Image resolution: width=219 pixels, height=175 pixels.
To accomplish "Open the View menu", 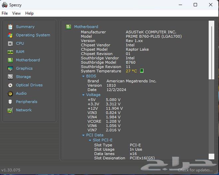I will click(16, 13).
